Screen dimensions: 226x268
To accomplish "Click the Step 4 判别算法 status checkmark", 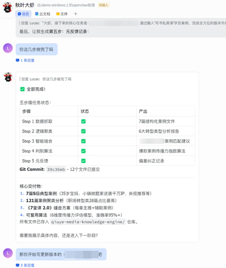I will pos(84,151).
